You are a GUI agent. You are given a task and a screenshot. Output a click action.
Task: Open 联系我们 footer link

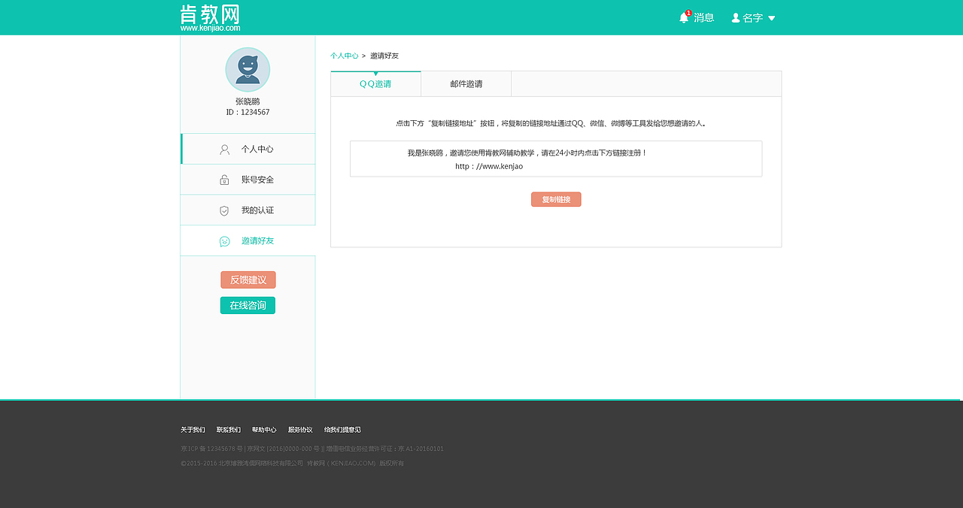[x=229, y=430]
